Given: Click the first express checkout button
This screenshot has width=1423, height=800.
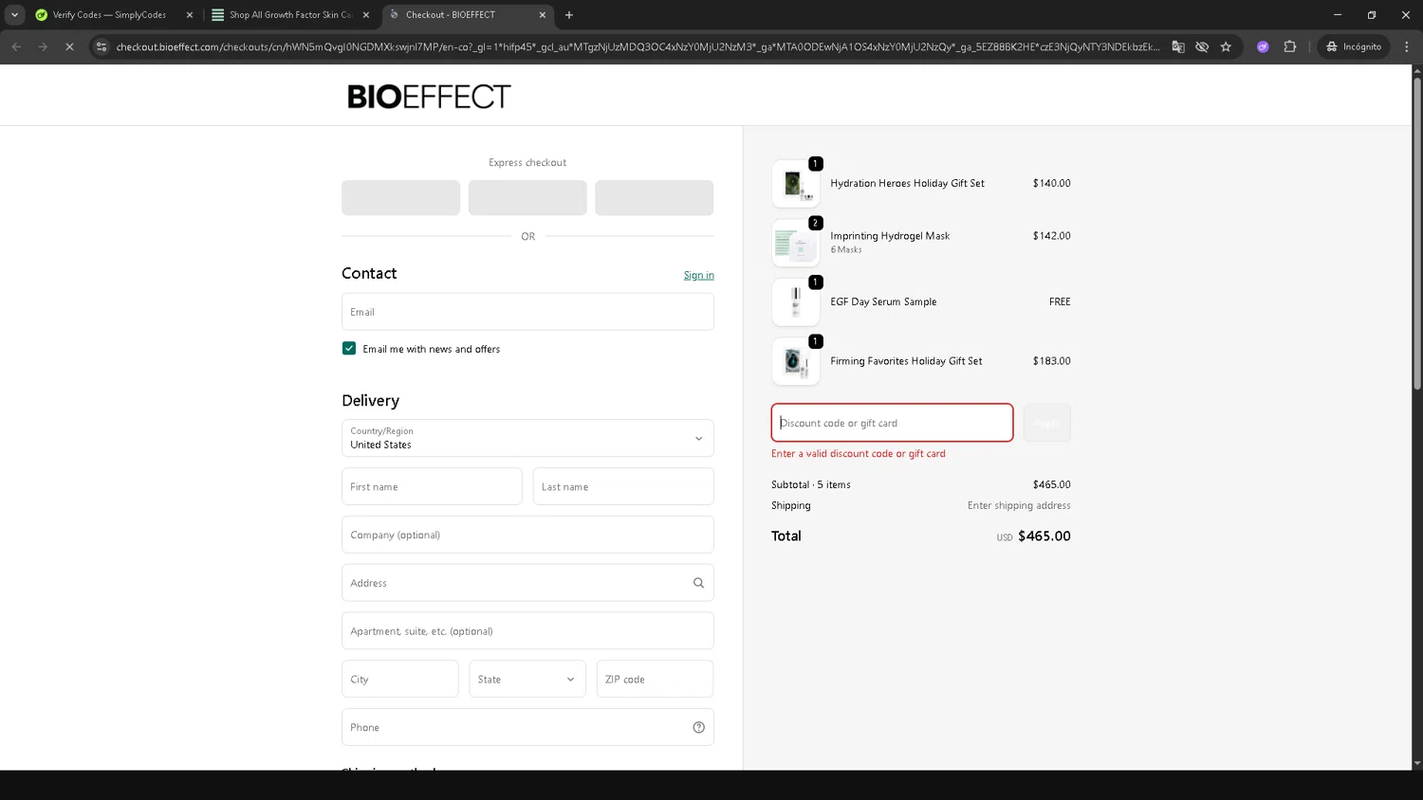Looking at the screenshot, I should click(x=400, y=198).
